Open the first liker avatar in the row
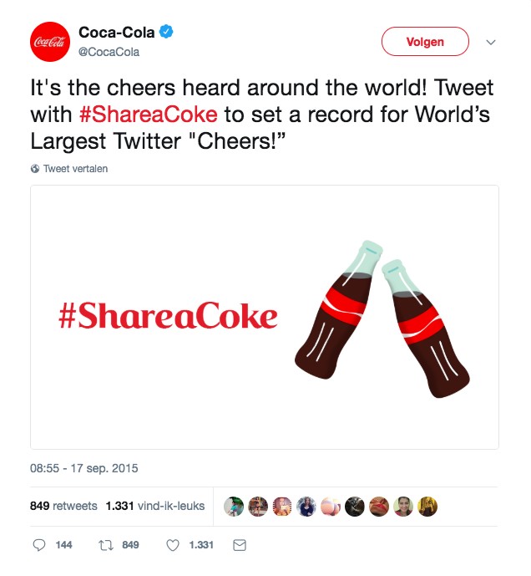Viewport: 531px width, 576px height. [x=233, y=507]
